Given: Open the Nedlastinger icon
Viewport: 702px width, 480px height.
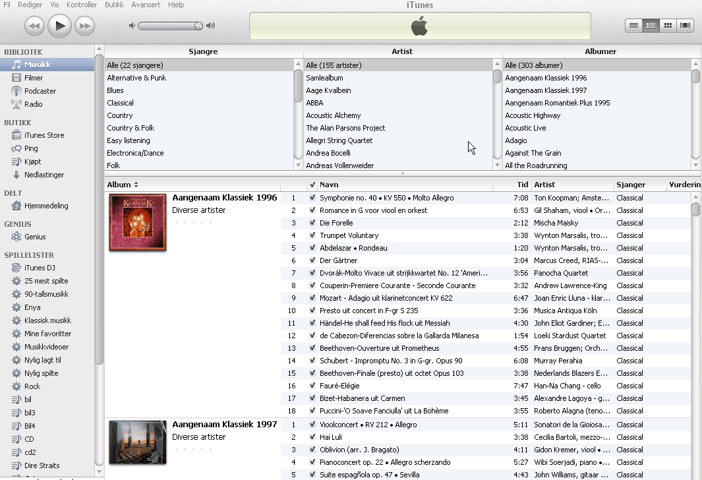Looking at the screenshot, I should tap(16, 175).
